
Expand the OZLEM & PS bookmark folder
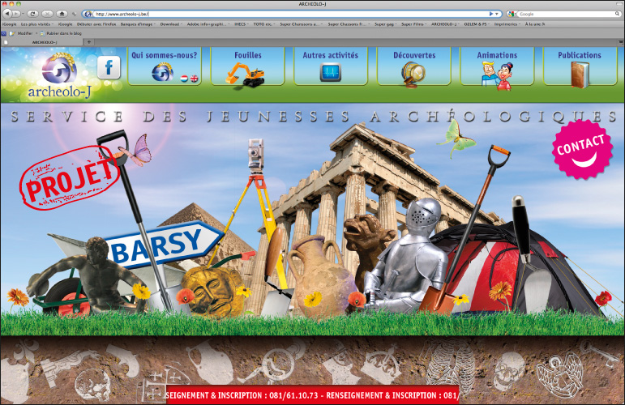click(477, 24)
